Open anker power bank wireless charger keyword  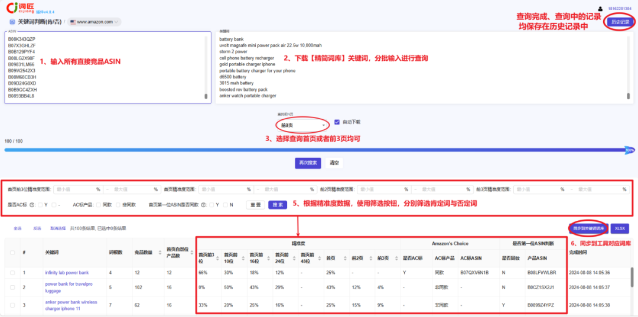click(x=71, y=305)
